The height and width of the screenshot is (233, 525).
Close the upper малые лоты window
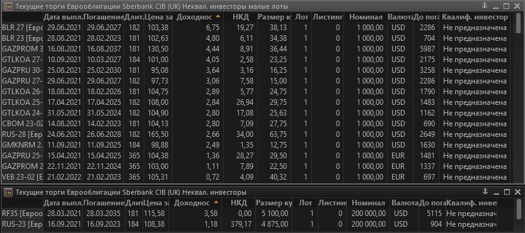click(517, 6)
